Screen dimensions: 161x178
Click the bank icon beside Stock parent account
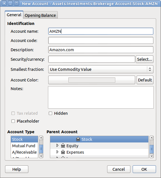[x=78, y=139]
